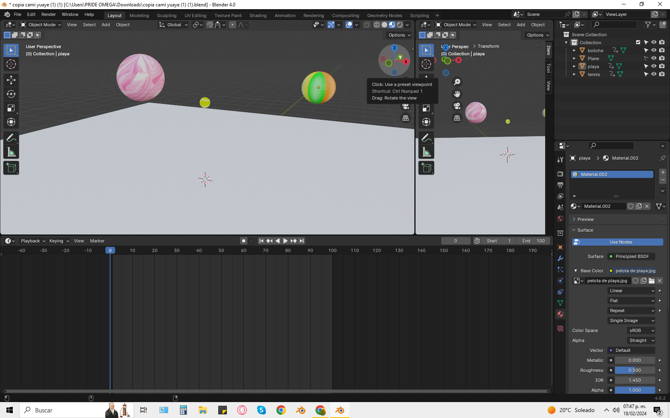The image size is (670, 418).
Task: Activate the Annotate tool
Action: coord(11,138)
